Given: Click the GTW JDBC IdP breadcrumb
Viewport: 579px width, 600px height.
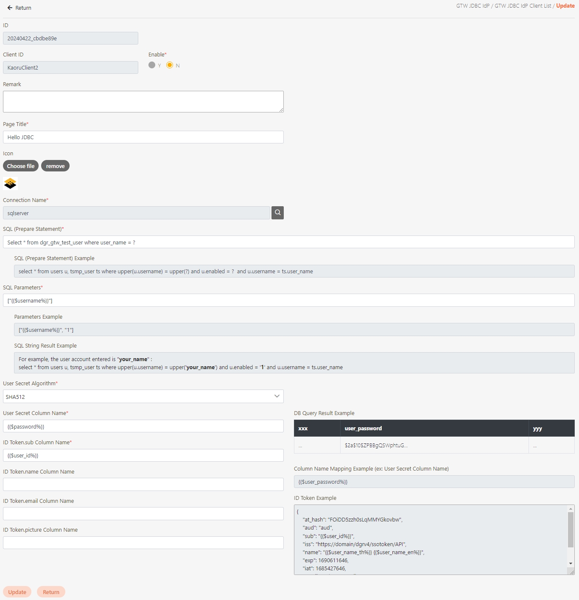Looking at the screenshot, I should pos(473,6).
